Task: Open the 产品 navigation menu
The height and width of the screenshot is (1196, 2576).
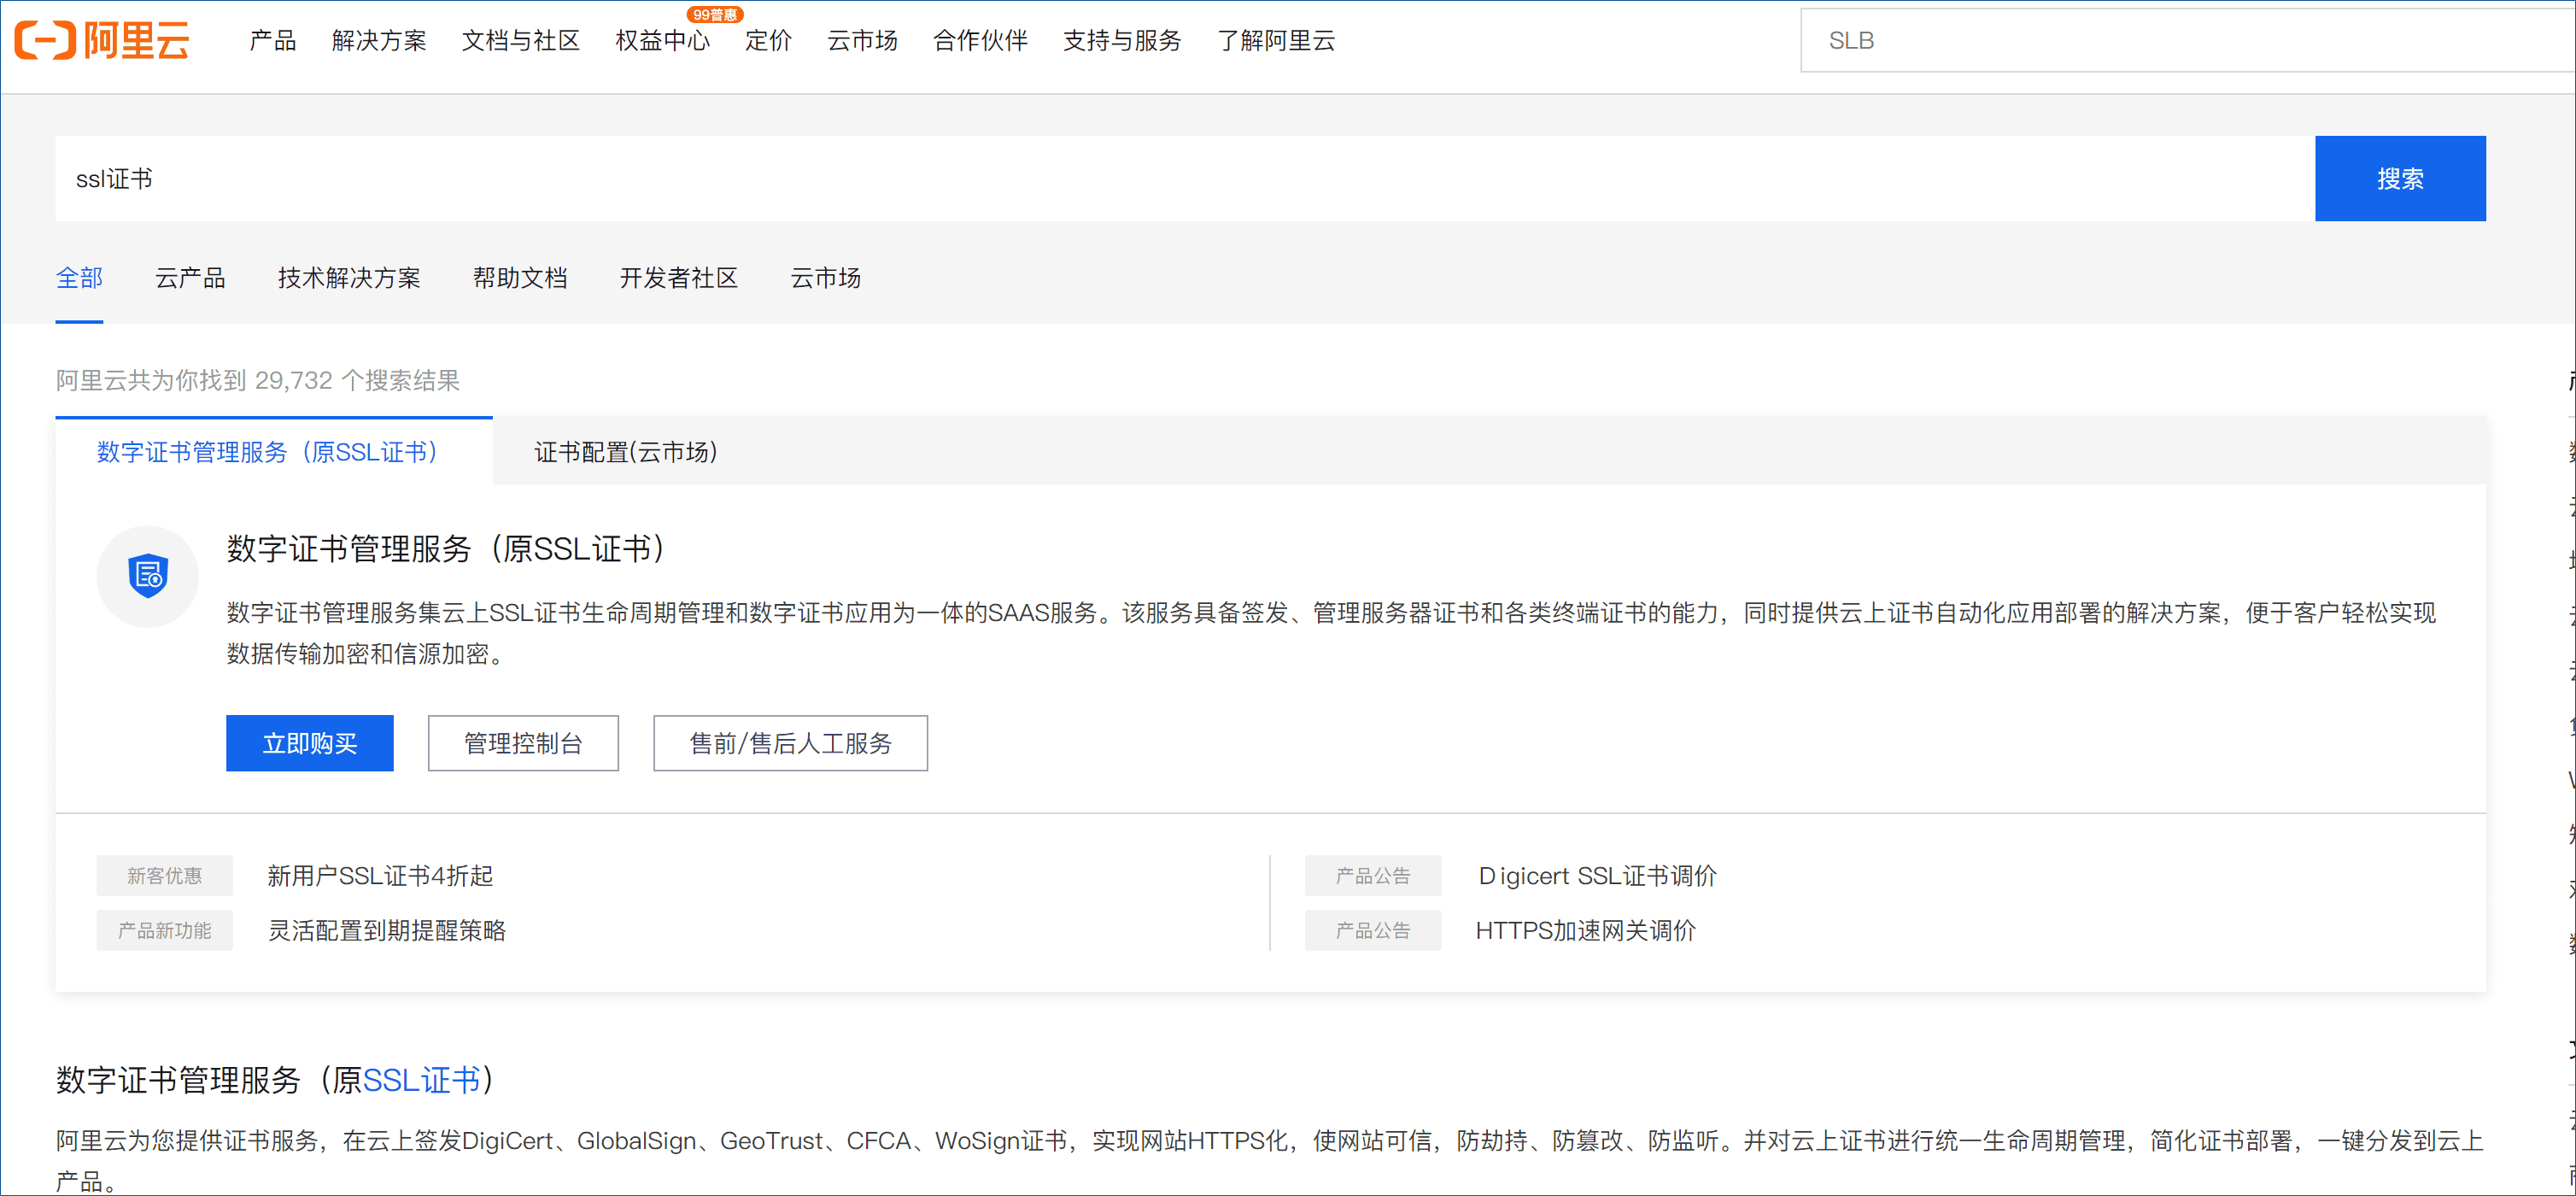Action: [x=272, y=40]
